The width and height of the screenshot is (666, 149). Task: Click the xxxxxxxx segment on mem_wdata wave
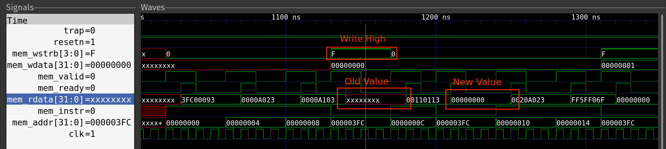[236, 65]
